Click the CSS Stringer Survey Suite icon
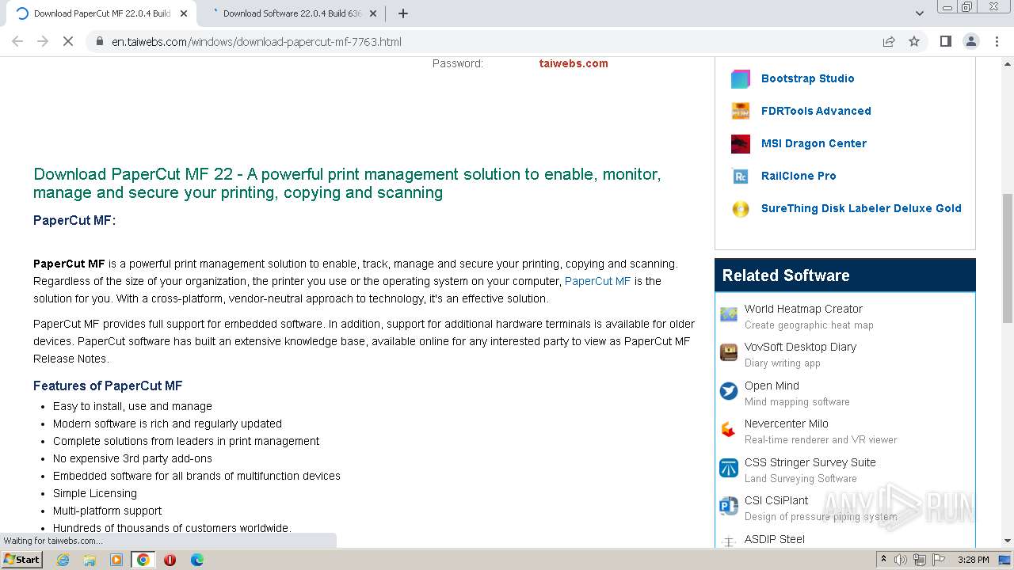The image size is (1014, 570). 729,468
